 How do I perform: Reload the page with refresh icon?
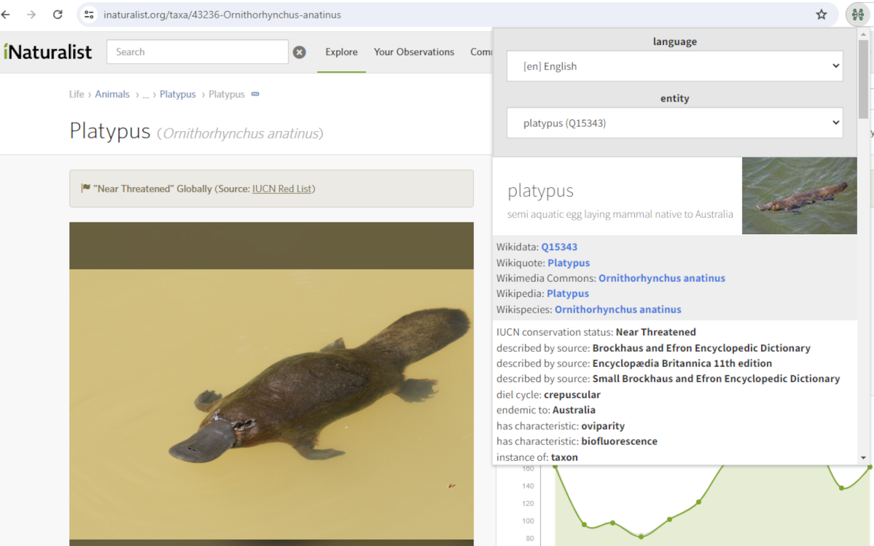(57, 14)
